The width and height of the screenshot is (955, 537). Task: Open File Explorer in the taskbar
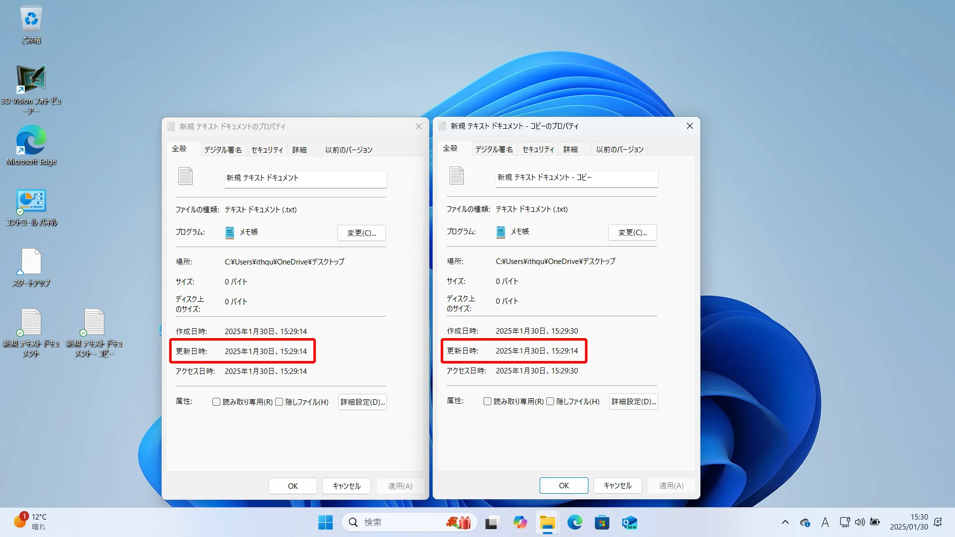[x=548, y=522]
